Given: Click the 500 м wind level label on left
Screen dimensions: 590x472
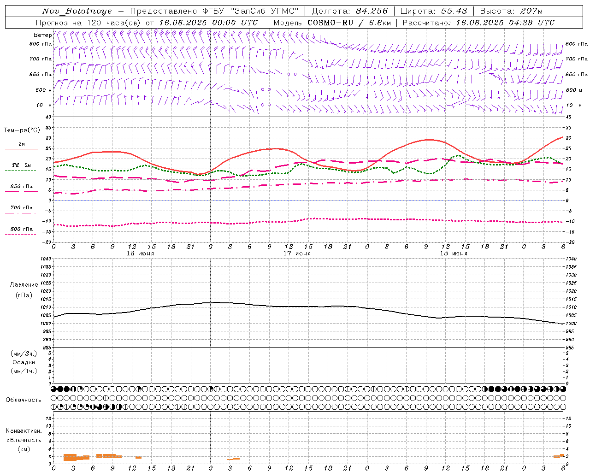Looking at the screenshot, I should click(x=43, y=90).
